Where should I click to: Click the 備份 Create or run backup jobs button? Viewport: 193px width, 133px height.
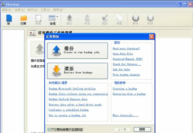pyautogui.click(x=78, y=51)
